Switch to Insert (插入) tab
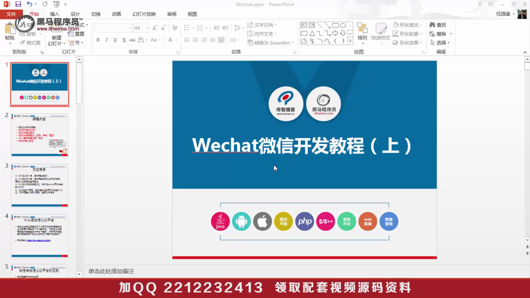The width and height of the screenshot is (530, 298). point(54,14)
